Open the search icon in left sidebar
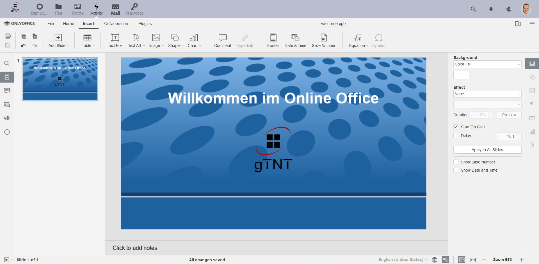 7,63
